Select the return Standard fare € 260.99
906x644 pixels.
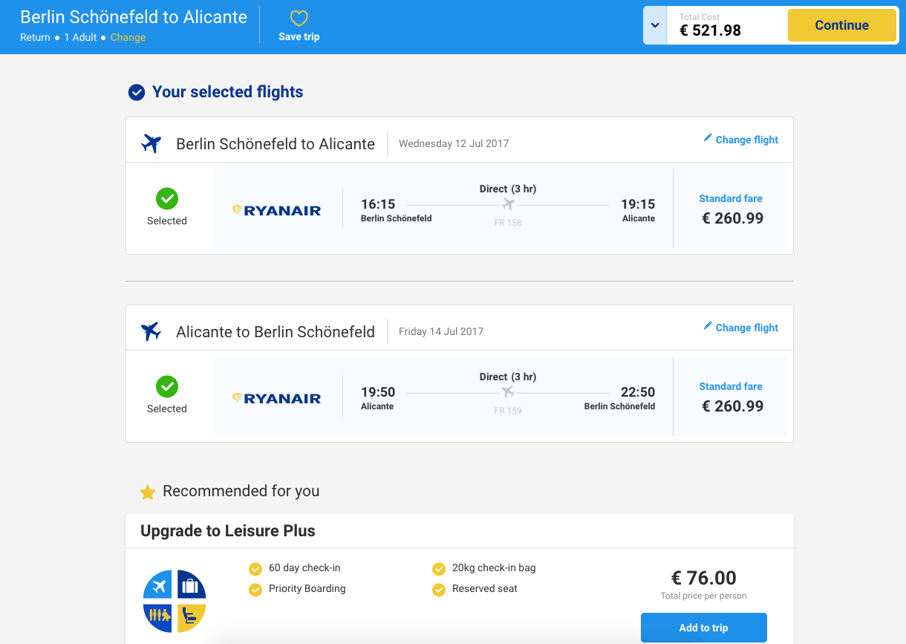(731, 398)
